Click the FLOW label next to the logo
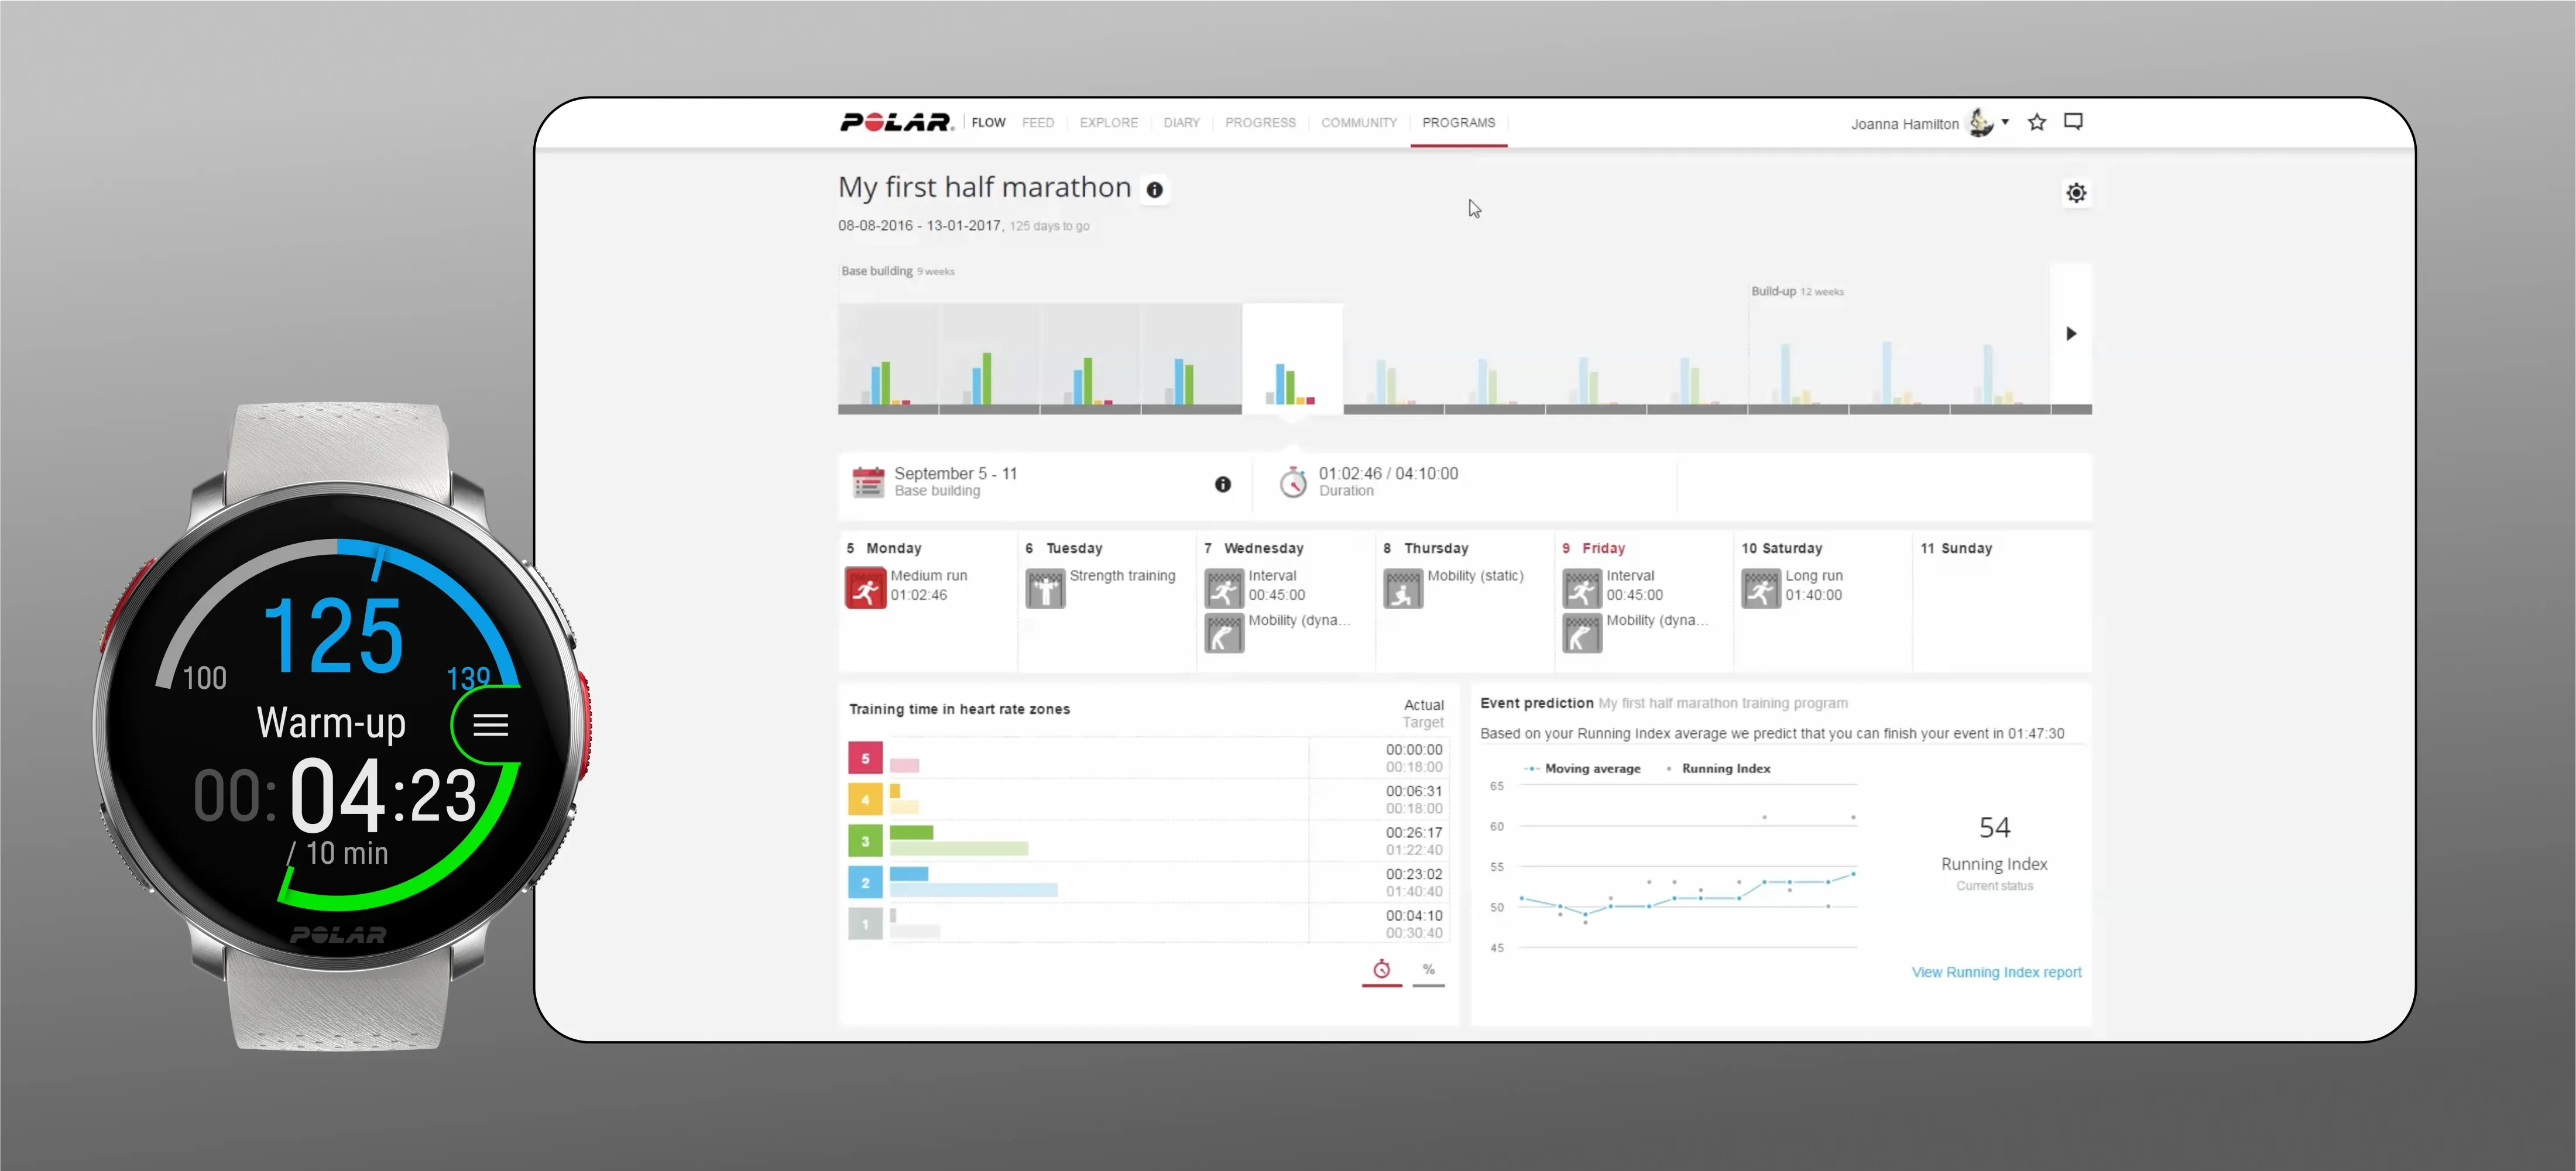 coord(988,122)
